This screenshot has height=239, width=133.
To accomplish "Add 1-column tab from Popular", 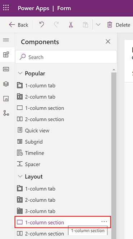I will click(36, 86).
